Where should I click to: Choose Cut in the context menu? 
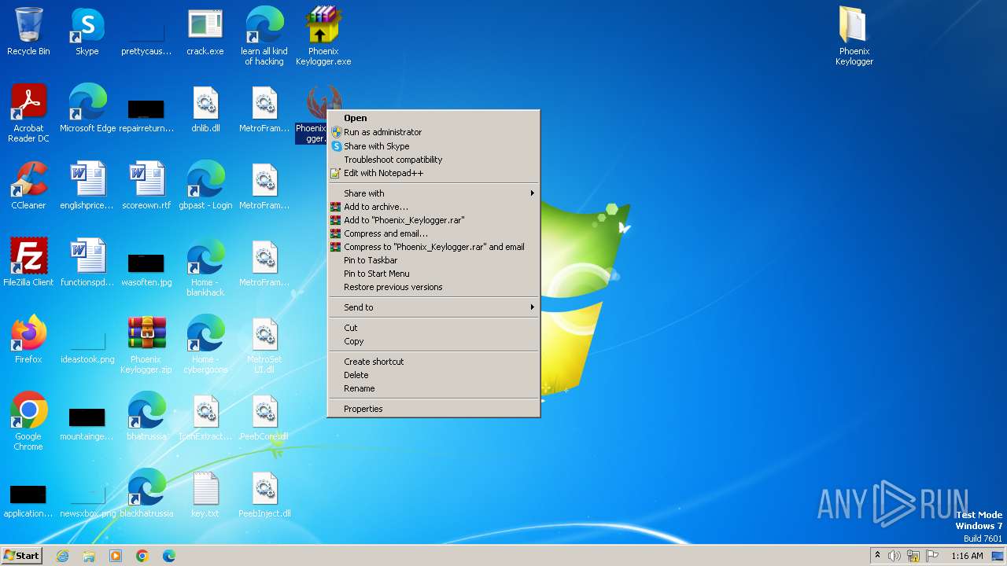[x=433, y=328]
